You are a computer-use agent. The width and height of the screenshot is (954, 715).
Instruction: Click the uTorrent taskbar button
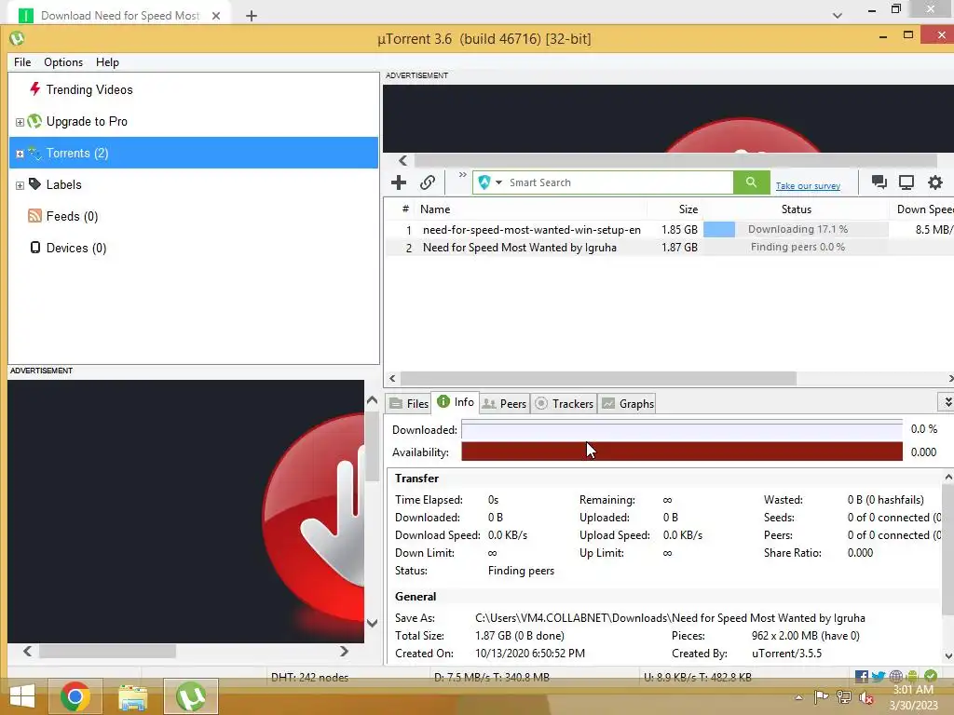pos(191,696)
